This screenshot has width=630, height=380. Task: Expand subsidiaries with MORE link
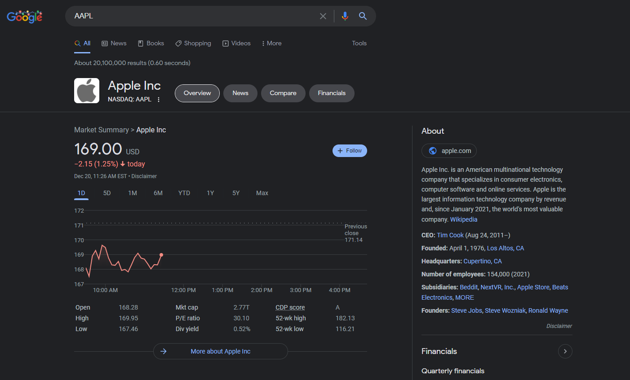465,297
